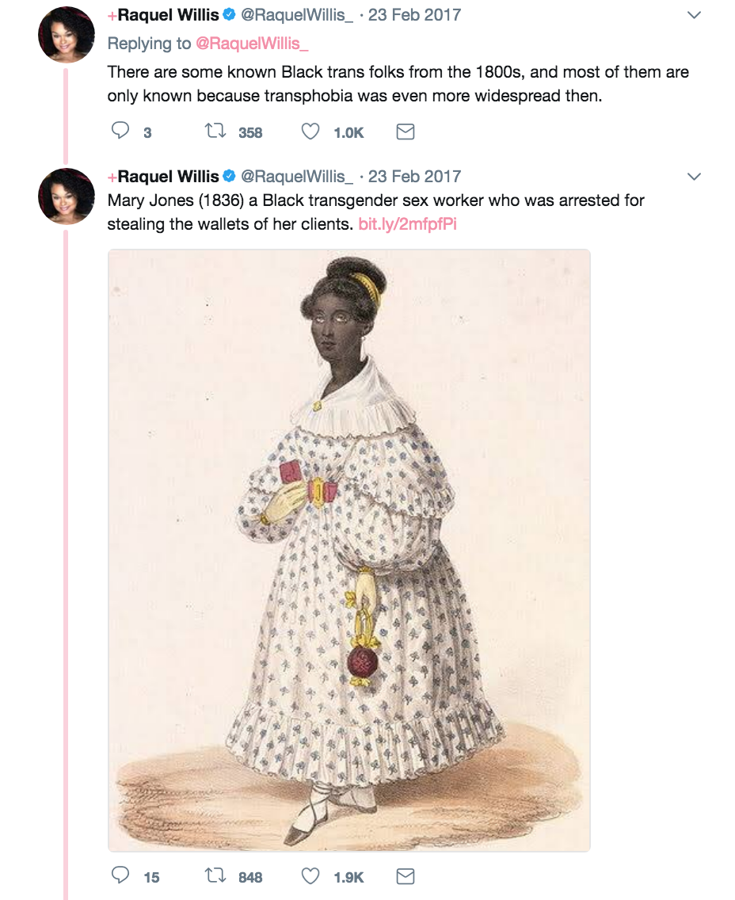735x900 pixels.
Task: Open the bit.ly/2mfpfPi link
Action: 407,223
